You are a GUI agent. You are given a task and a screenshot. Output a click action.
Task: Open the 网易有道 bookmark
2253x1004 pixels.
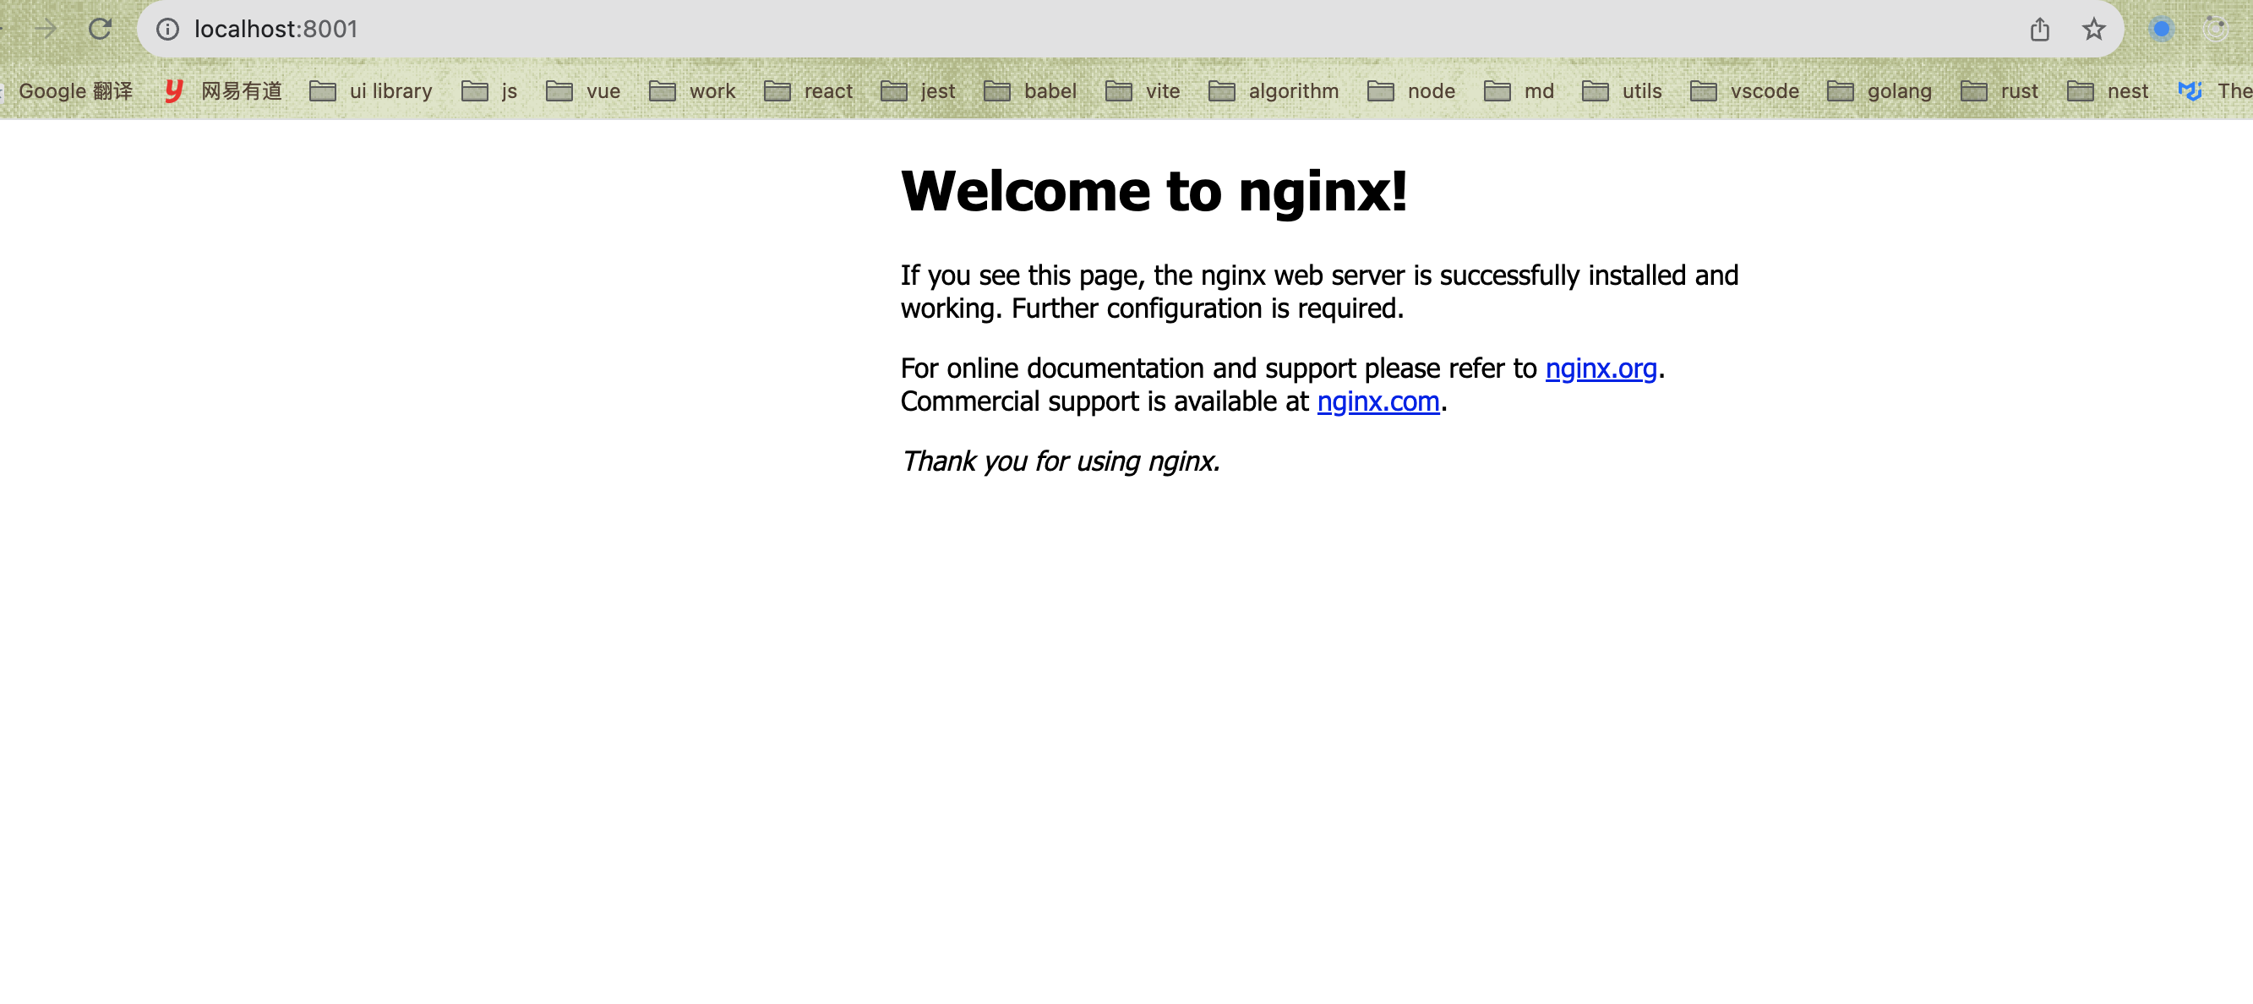[224, 91]
